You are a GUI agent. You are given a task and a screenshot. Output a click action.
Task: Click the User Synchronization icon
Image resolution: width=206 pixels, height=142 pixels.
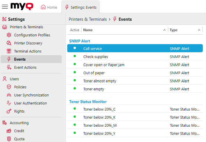9,95
